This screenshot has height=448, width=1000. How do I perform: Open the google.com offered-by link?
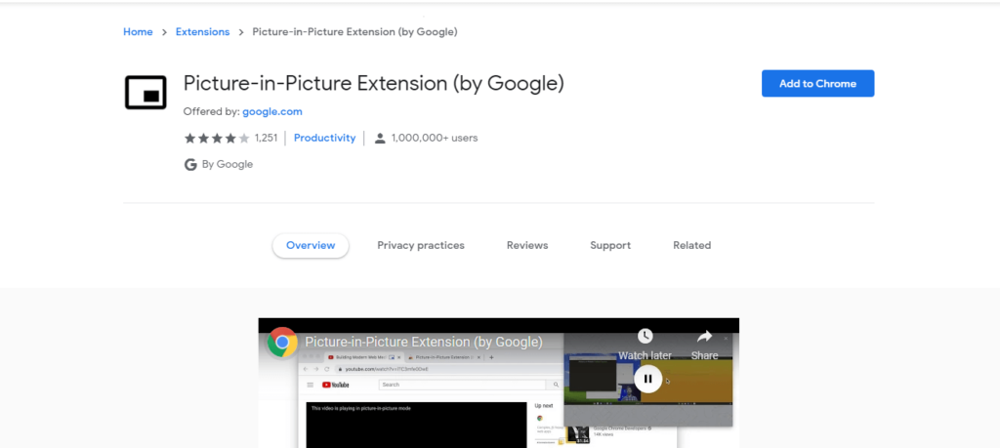tap(272, 111)
